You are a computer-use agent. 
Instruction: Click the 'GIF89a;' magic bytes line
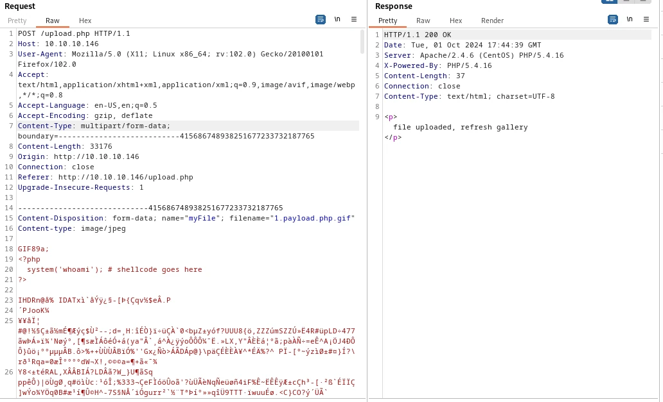[33, 249]
